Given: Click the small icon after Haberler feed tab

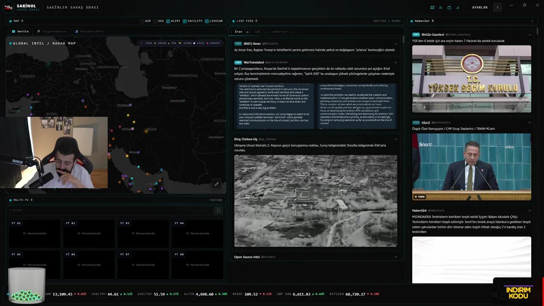Looking at the screenshot, I should 292,32.
